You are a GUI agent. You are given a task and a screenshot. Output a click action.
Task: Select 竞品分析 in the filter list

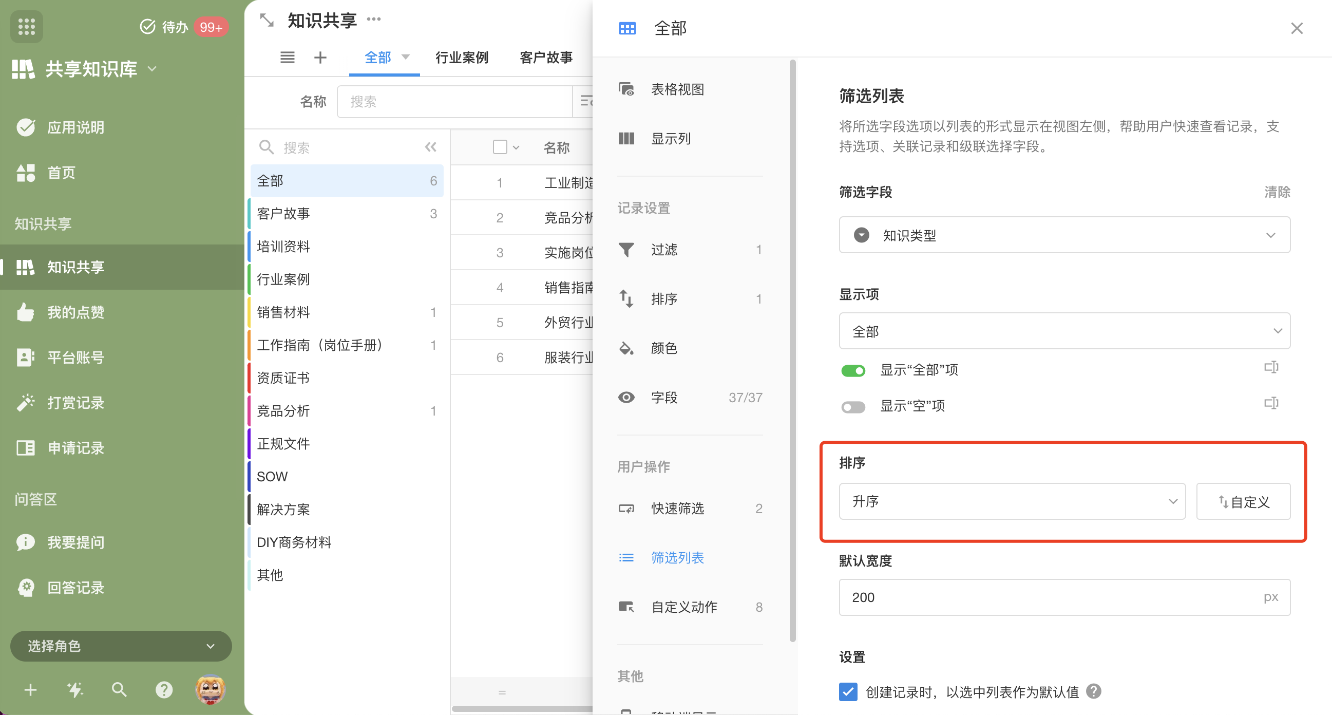(347, 411)
